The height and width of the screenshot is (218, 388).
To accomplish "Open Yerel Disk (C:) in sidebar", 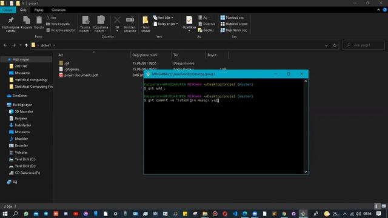I will [x=25, y=159].
